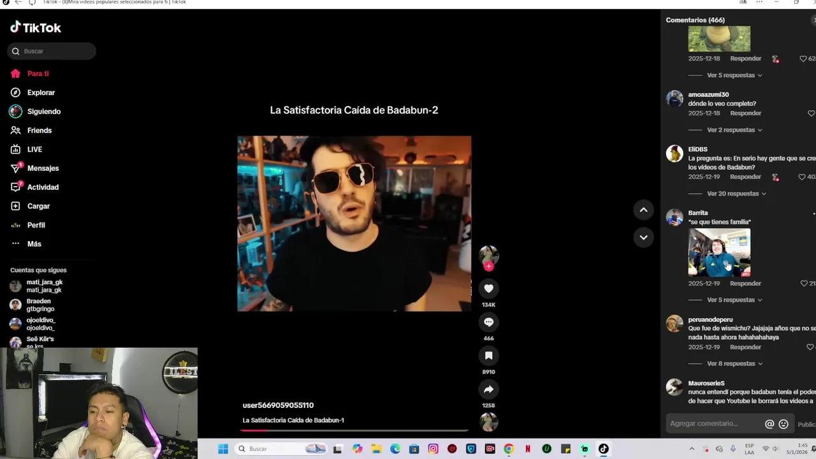Open user5669059055110 profile link
This screenshot has width=816, height=459.
point(278,405)
